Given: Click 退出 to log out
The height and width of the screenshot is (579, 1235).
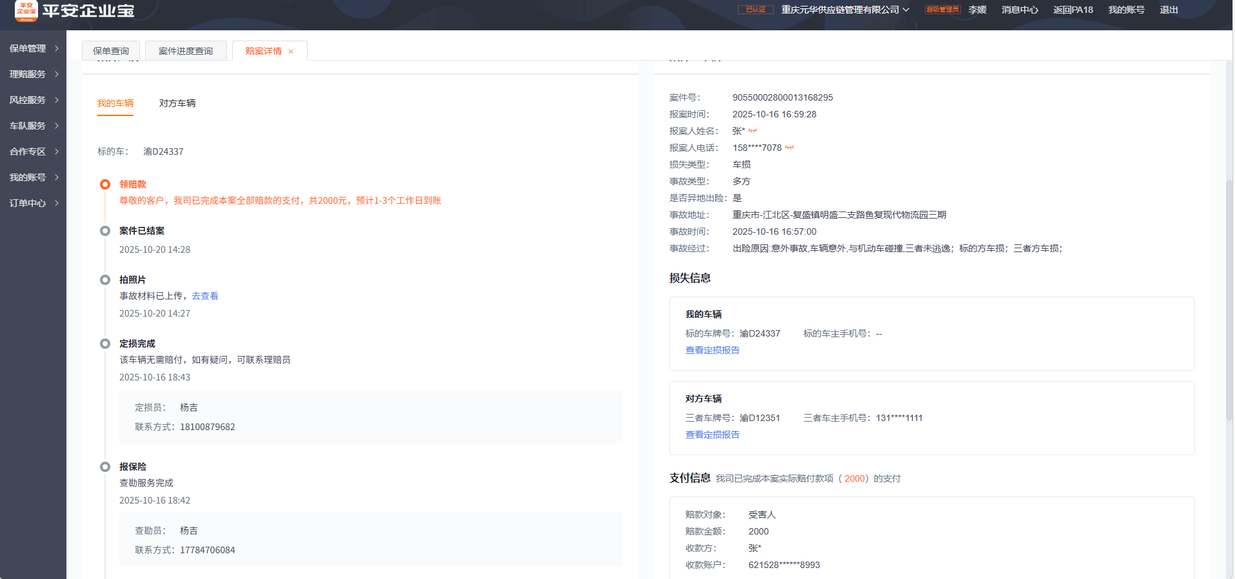Looking at the screenshot, I should [x=1169, y=10].
